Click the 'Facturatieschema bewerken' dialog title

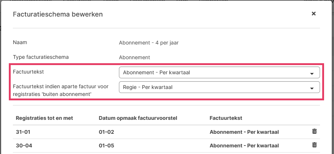click(58, 14)
